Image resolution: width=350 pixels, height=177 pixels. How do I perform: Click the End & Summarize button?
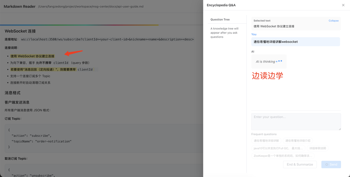(300, 164)
